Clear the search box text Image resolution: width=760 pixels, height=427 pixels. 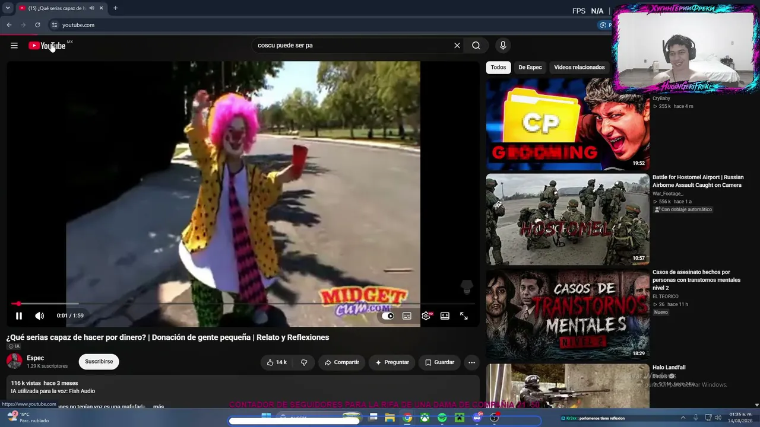tap(457, 46)
